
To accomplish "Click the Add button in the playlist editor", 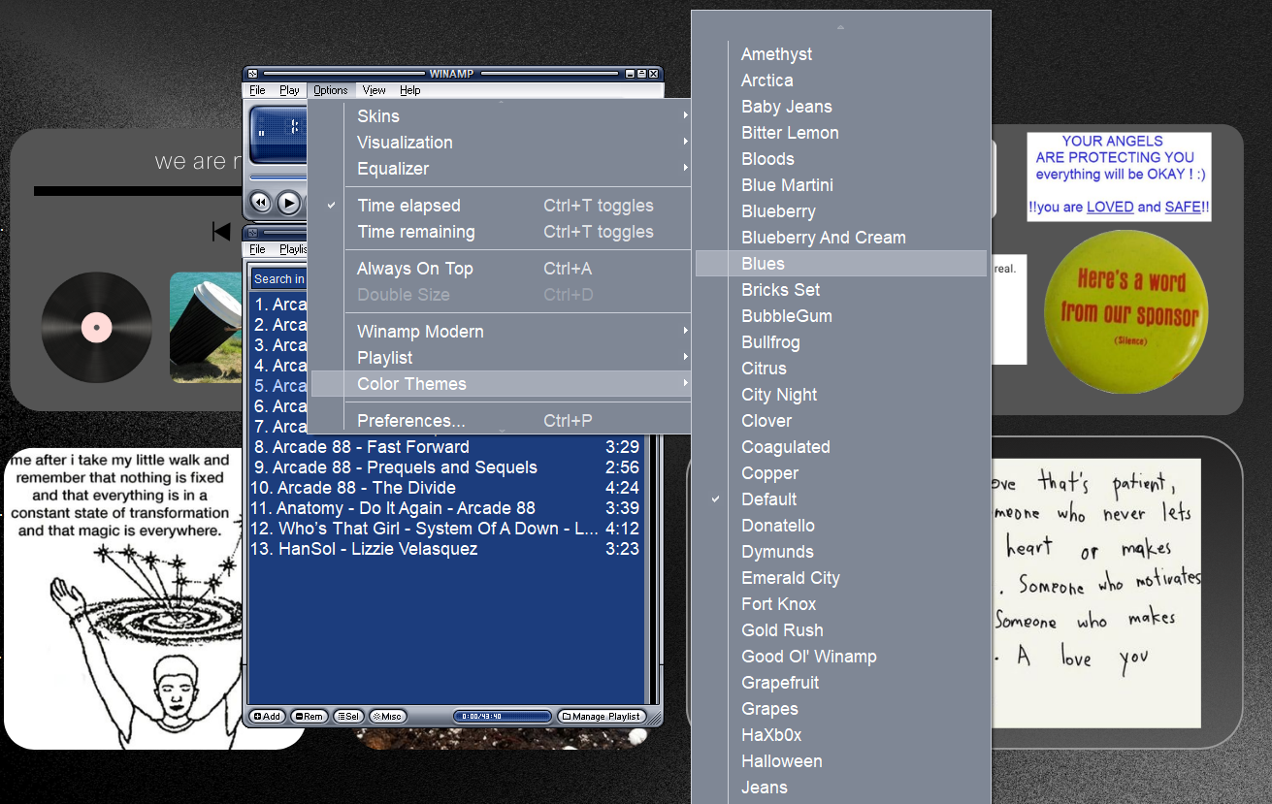I will coord(268,717).
